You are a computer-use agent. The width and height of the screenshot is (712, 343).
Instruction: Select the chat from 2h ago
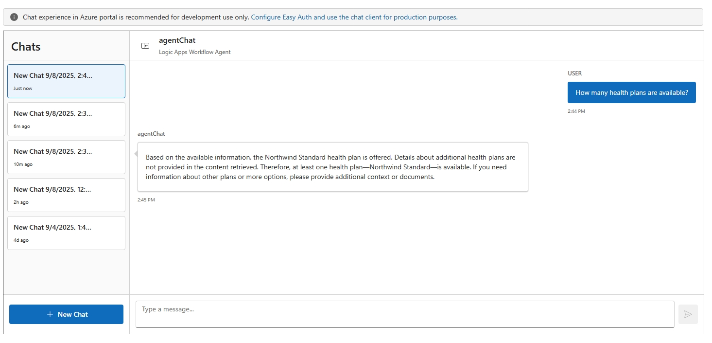click(66, 195)
